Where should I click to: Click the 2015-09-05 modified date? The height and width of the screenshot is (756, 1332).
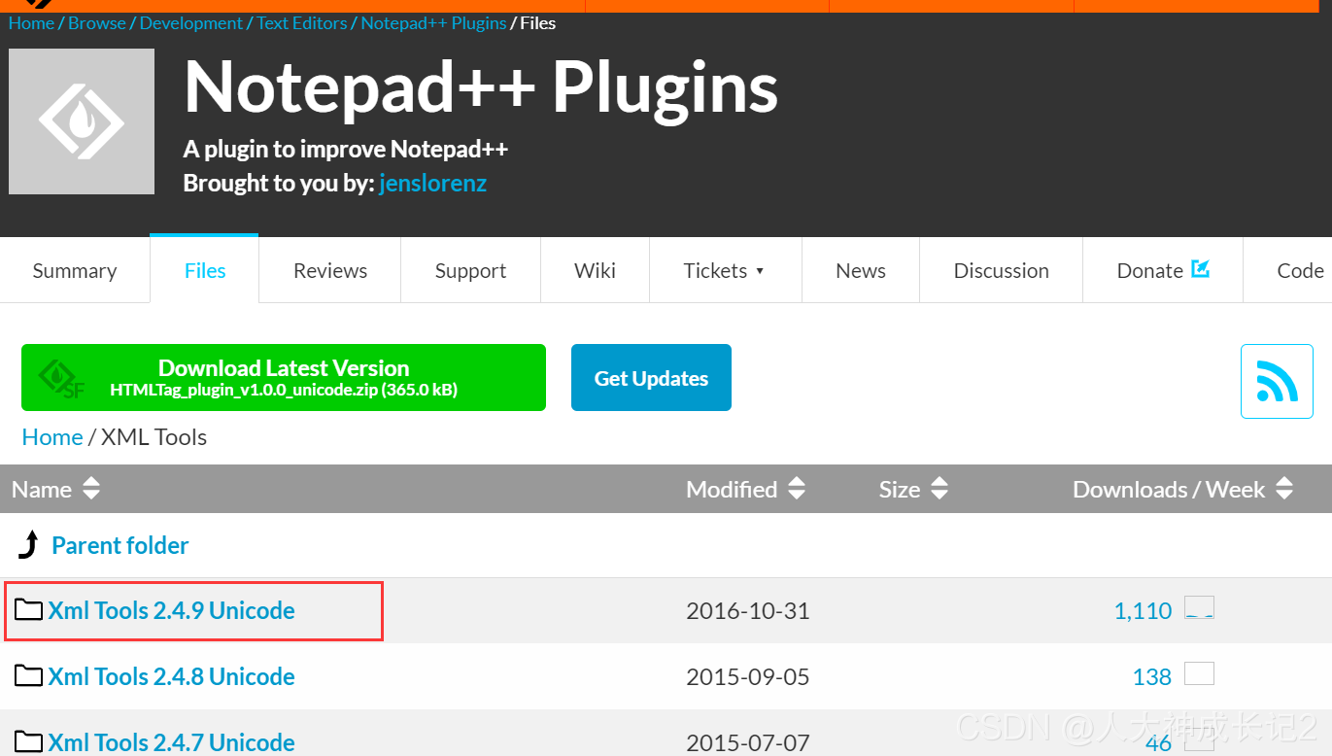(748, 676)
